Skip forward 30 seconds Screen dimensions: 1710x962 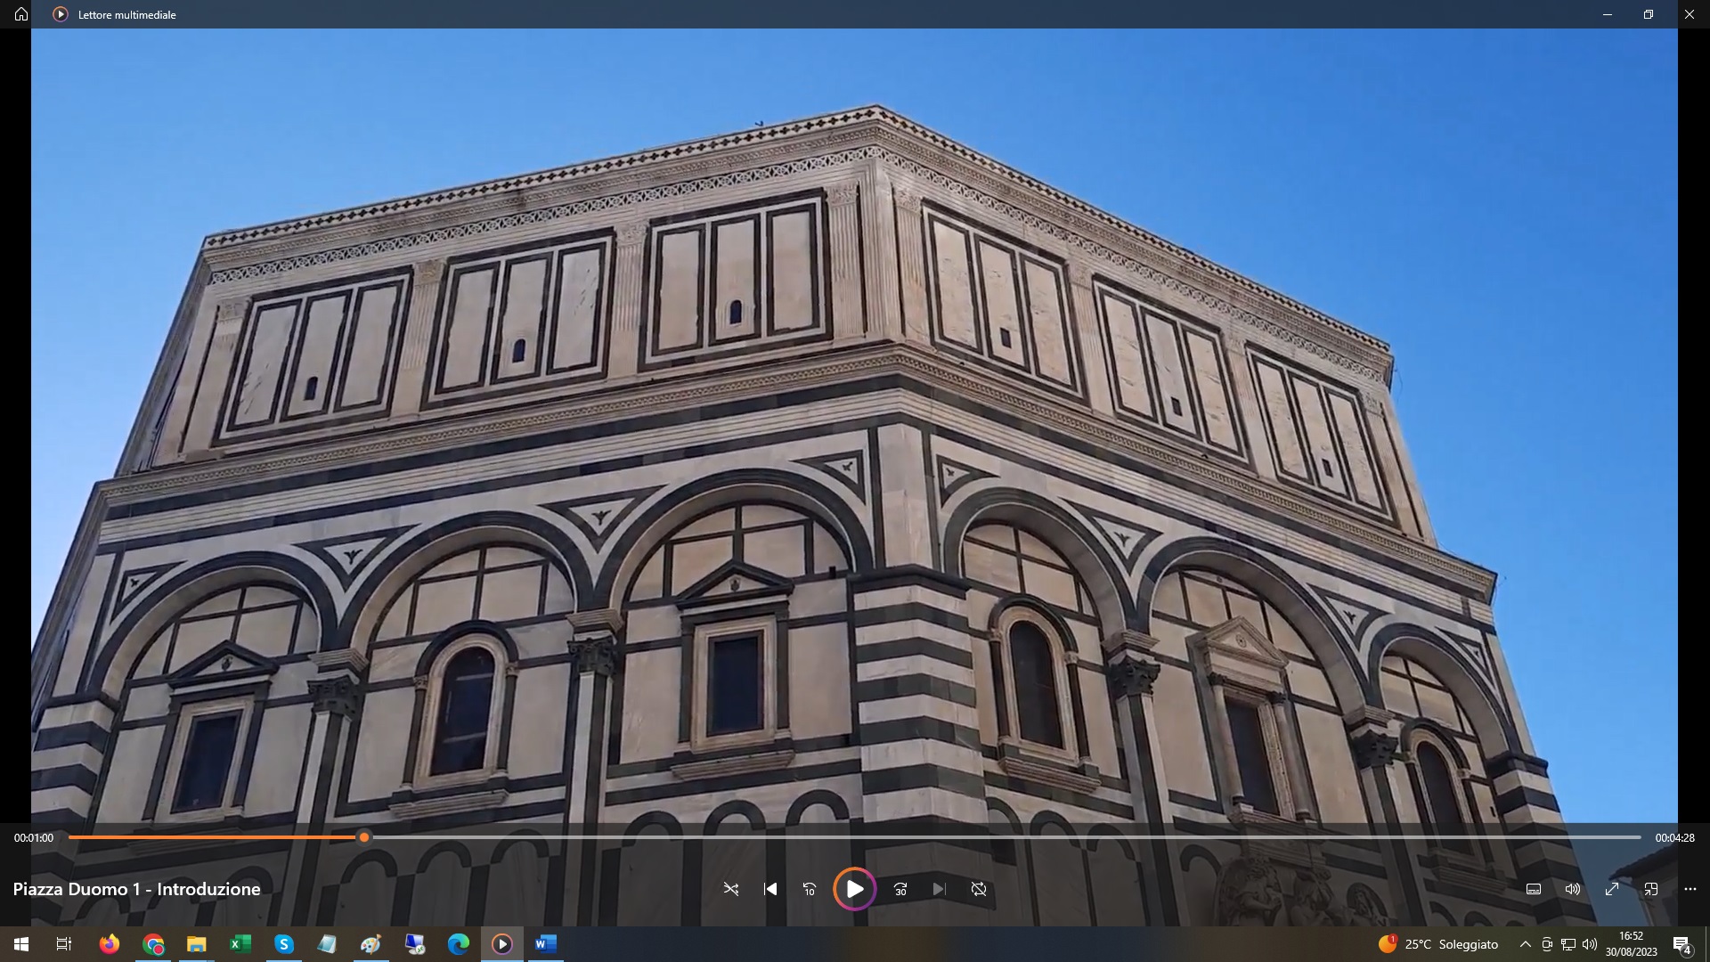point(900,889)
